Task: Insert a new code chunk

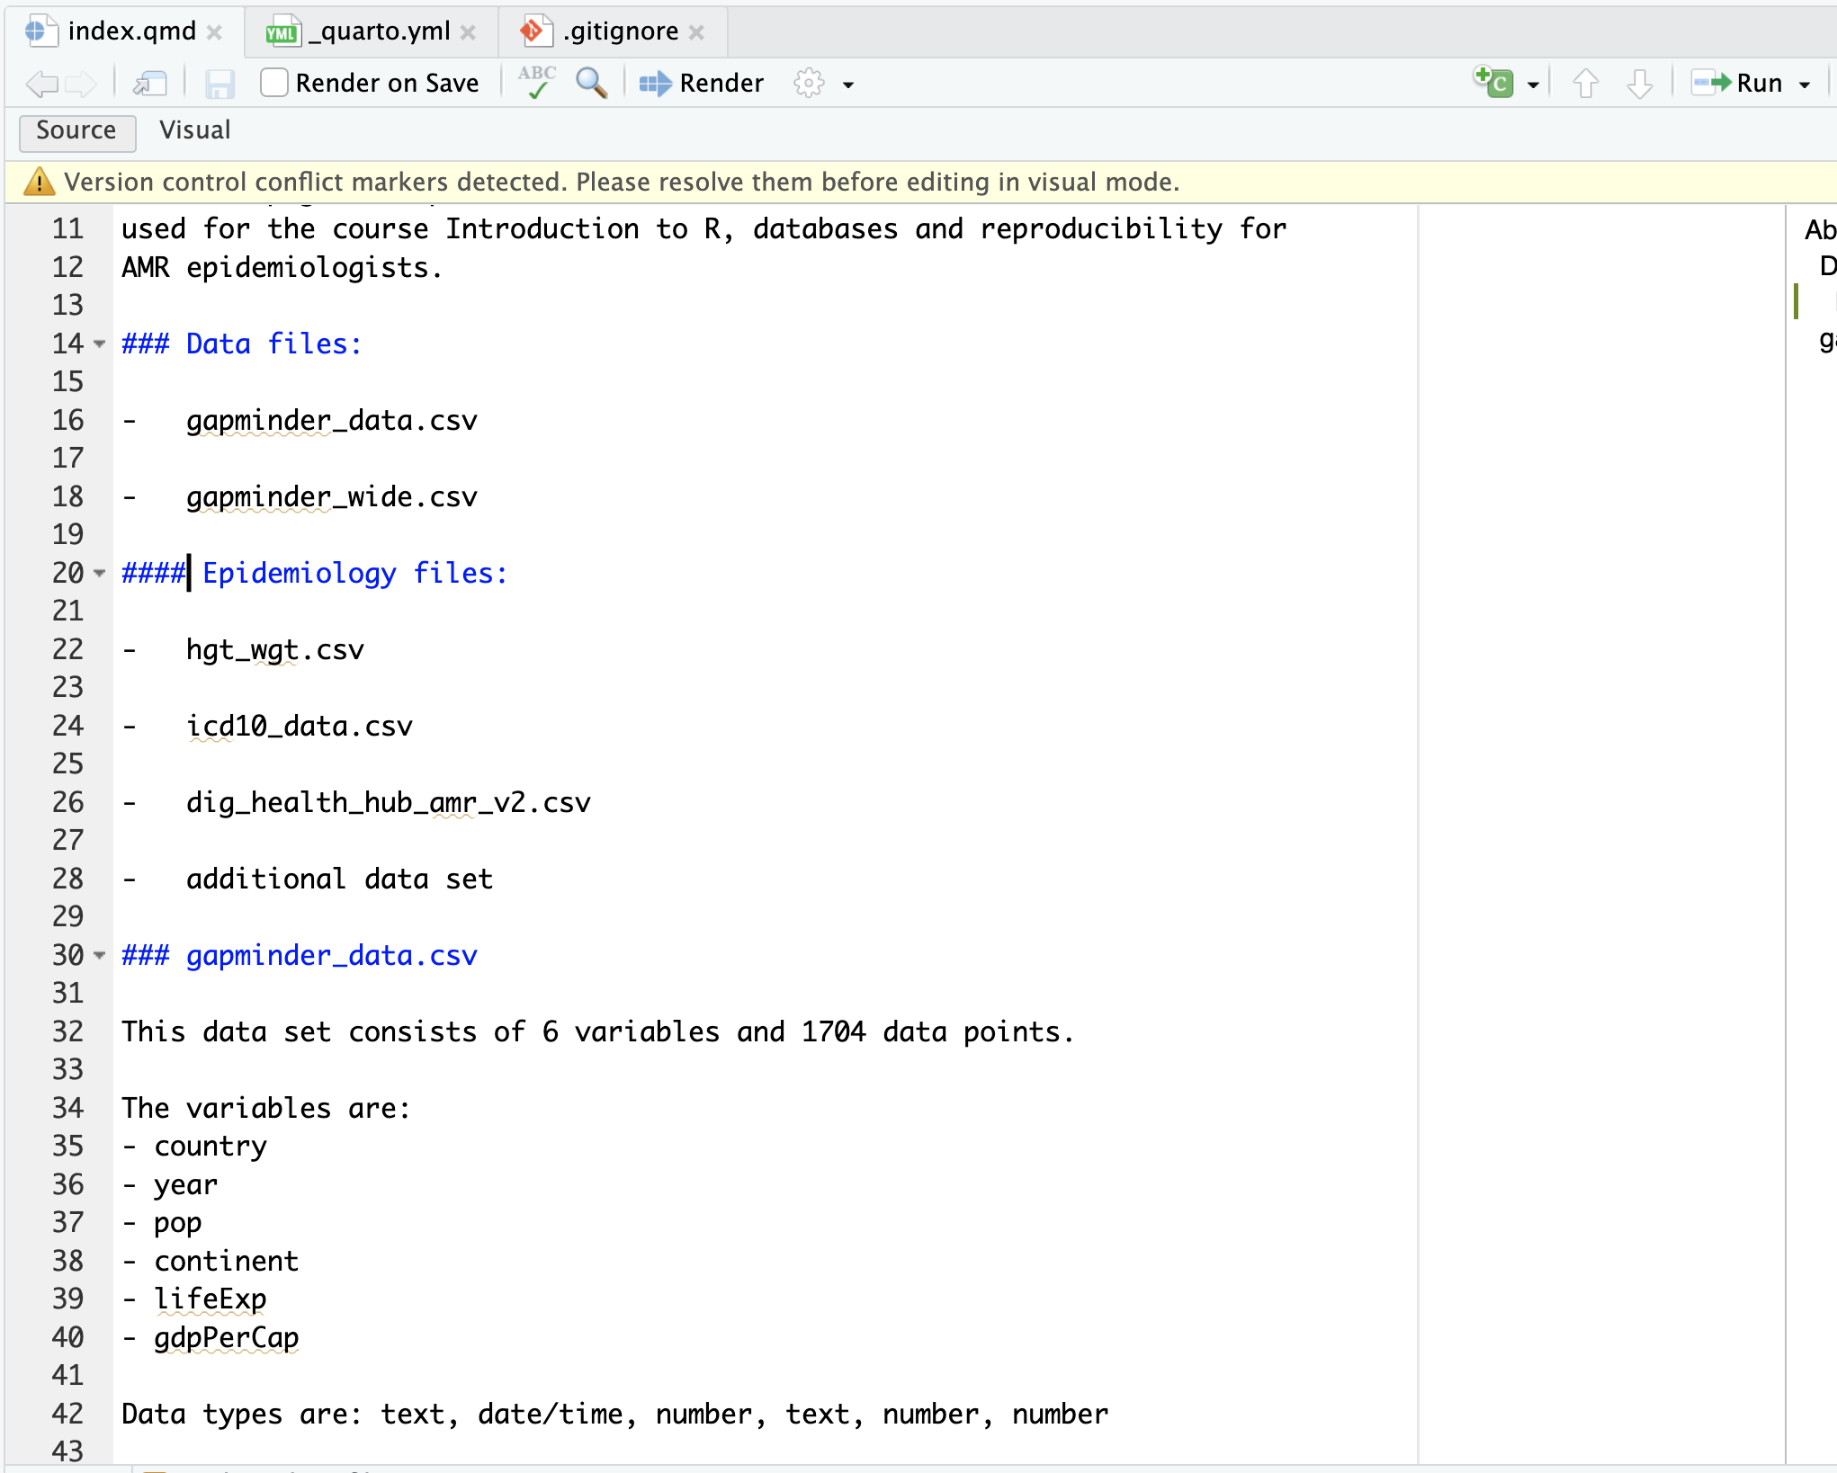Action: [1493, 83]
